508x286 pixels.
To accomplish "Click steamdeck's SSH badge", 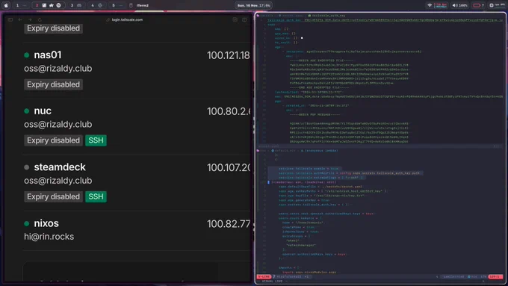I will (96, 196).
